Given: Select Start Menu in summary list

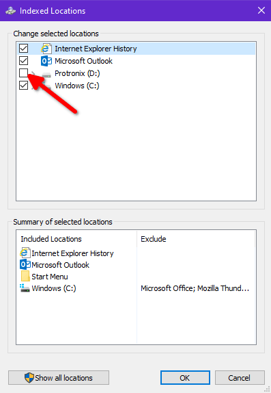Looking at the screenshot, I should pos(50,277).
